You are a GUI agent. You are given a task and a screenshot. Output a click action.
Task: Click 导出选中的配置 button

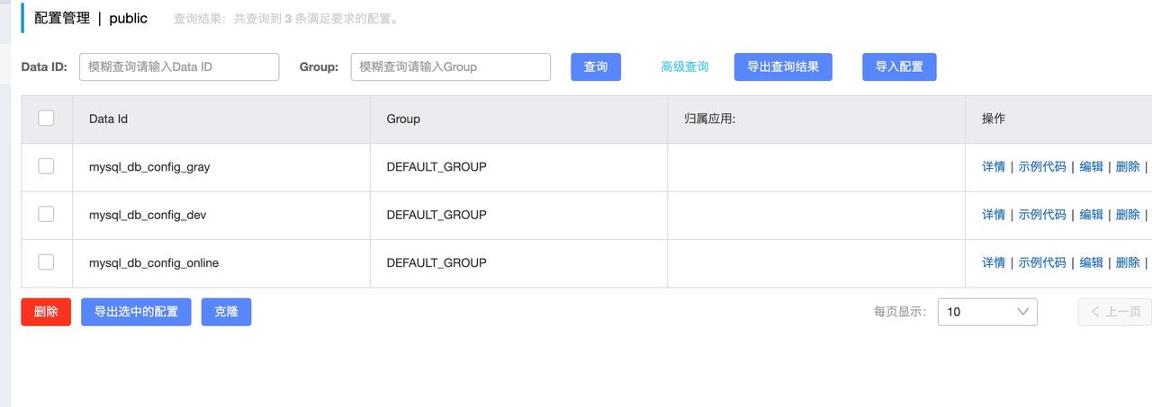pos(136,312)
